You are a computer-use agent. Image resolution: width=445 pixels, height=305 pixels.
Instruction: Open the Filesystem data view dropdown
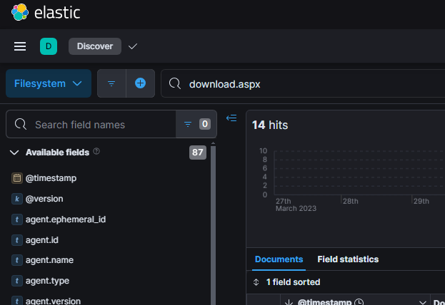(49, 83)
